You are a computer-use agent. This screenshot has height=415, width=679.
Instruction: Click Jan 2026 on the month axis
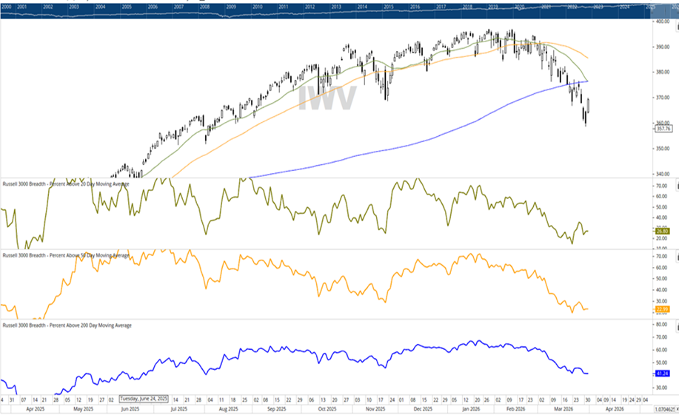tap(471, 409)
